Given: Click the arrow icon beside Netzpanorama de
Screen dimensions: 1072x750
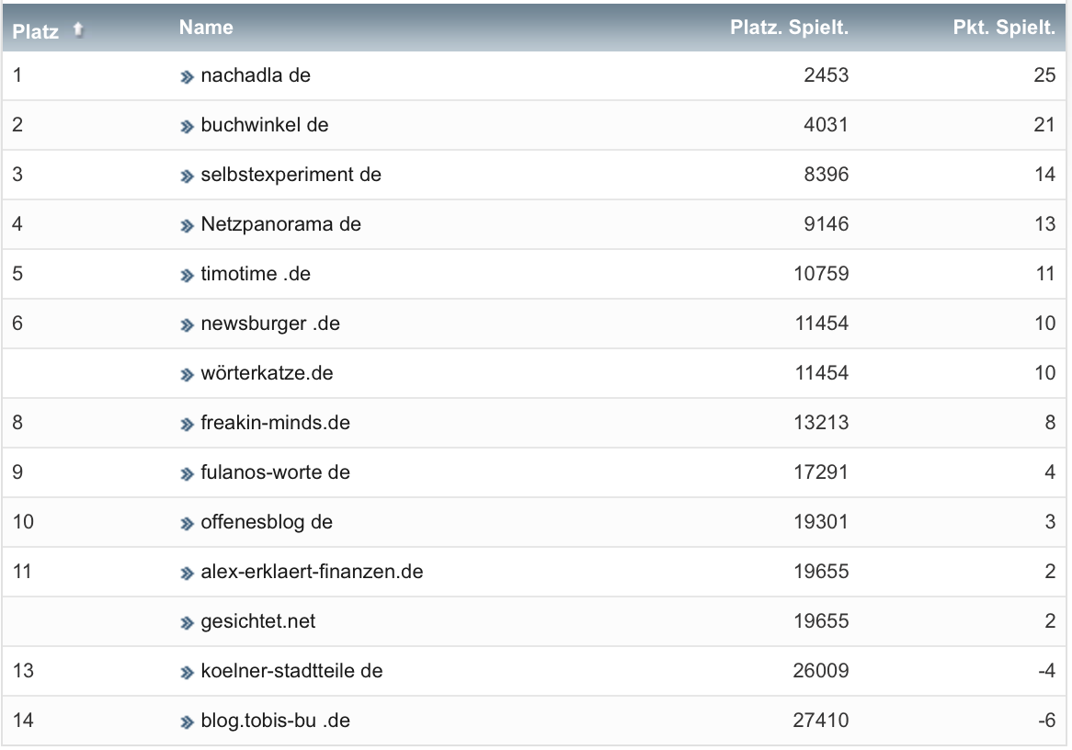Looking at the screenshot, I should 188,226.
